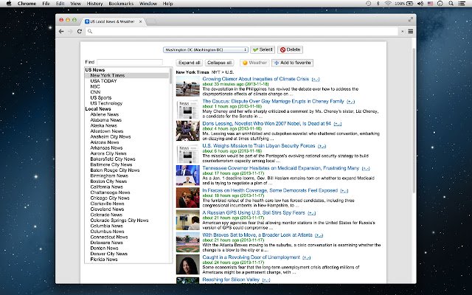Reload the page with the refresh icon
The height and width of the screenshot is (295, 472).
point(80,31)
